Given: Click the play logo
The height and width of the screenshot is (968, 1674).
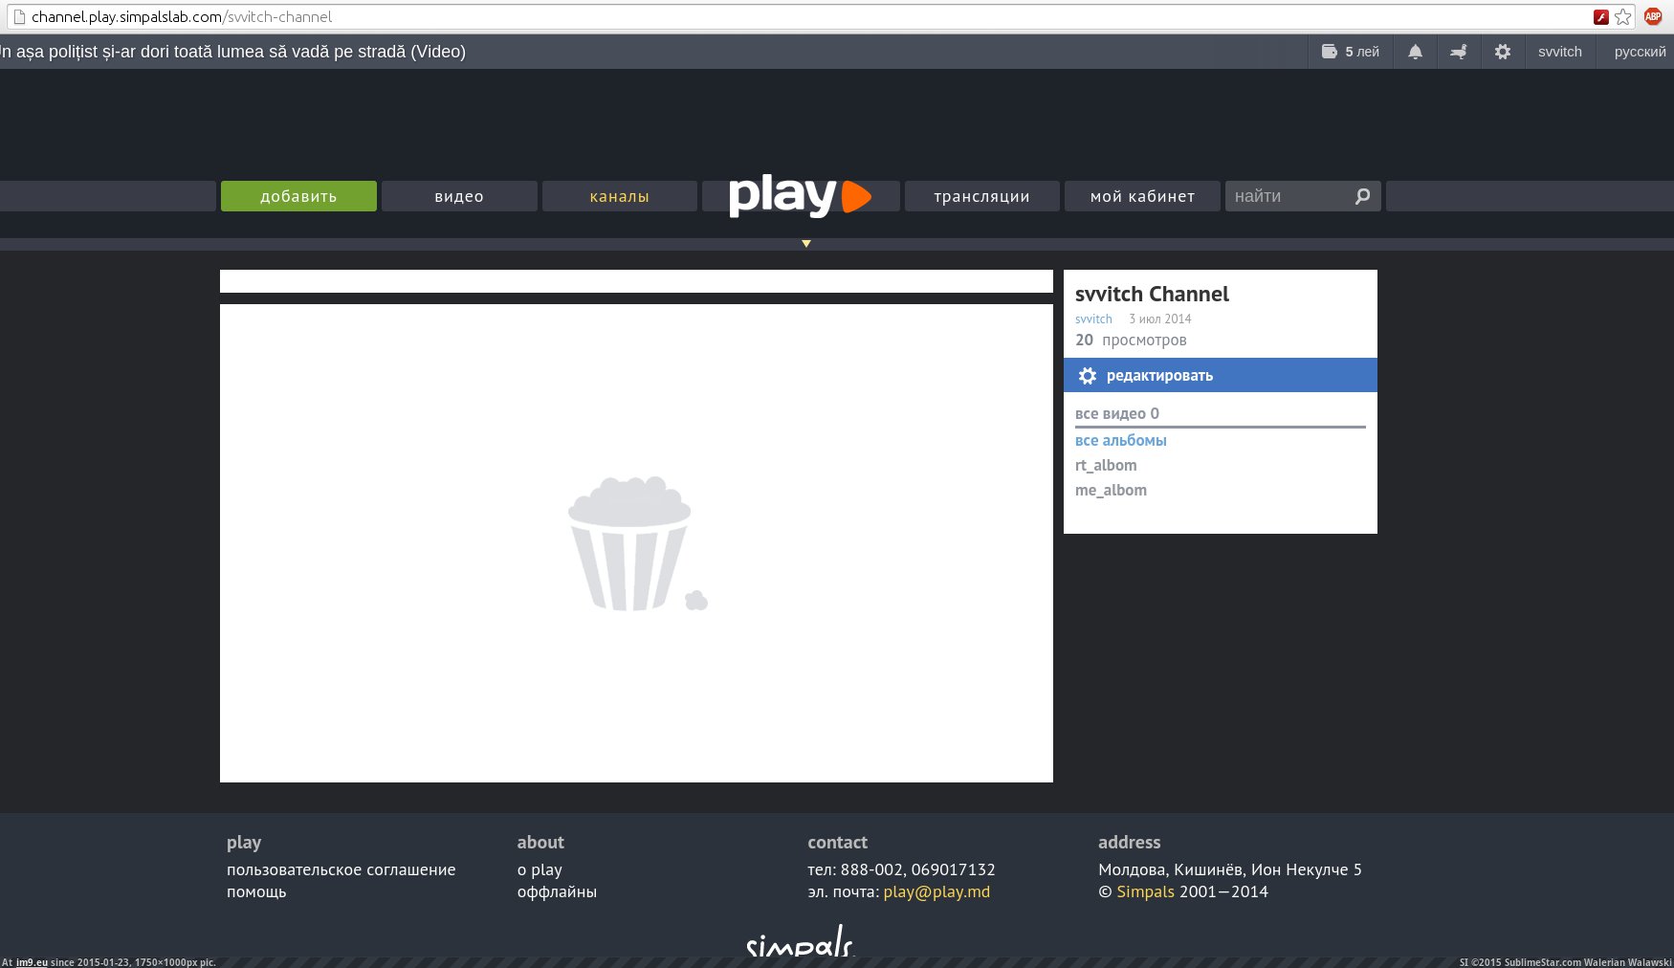Looking at the screenshot, I should coord(800,195).
